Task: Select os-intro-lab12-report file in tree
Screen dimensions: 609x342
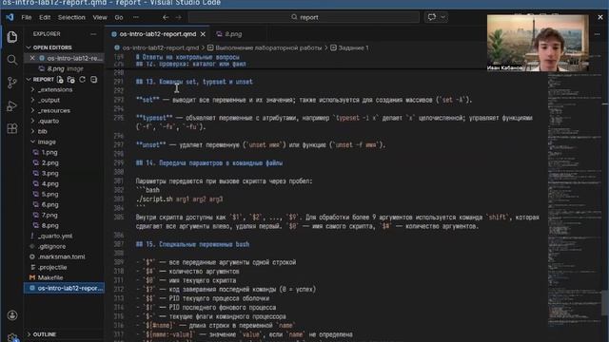Action: [65, 288]
